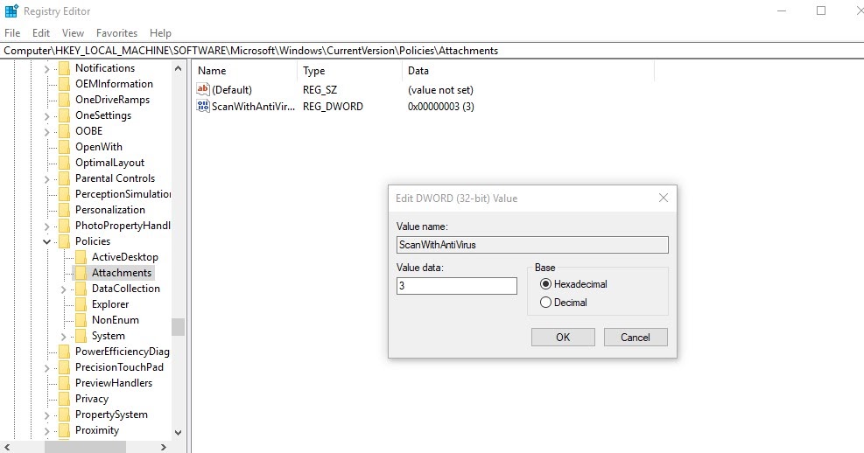Click the tree pane vertical scrollbar thumb
The width and height of the screenshot is (864, 453).
click(x=178, y=326)
